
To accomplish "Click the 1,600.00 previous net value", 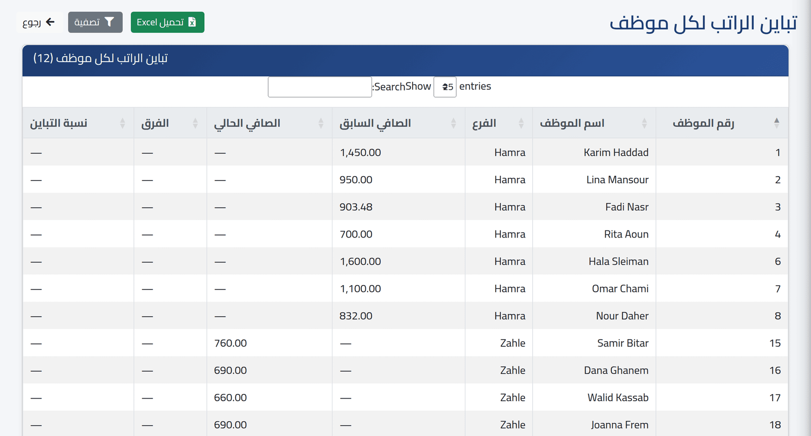I will click(360, 262).
